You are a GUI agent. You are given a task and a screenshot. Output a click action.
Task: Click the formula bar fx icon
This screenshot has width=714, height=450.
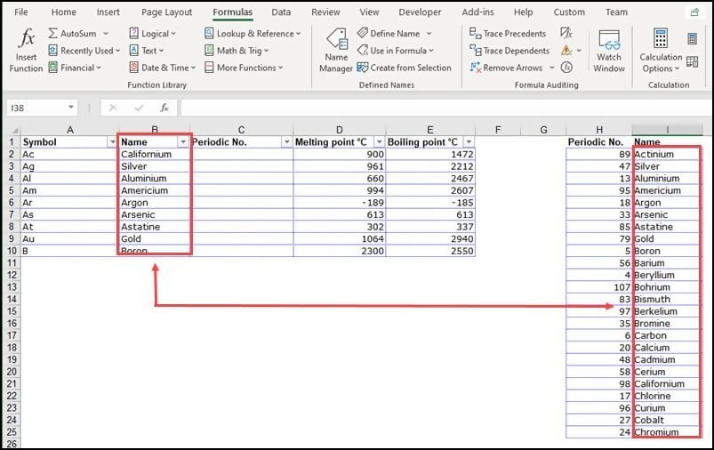click(164, 108)
